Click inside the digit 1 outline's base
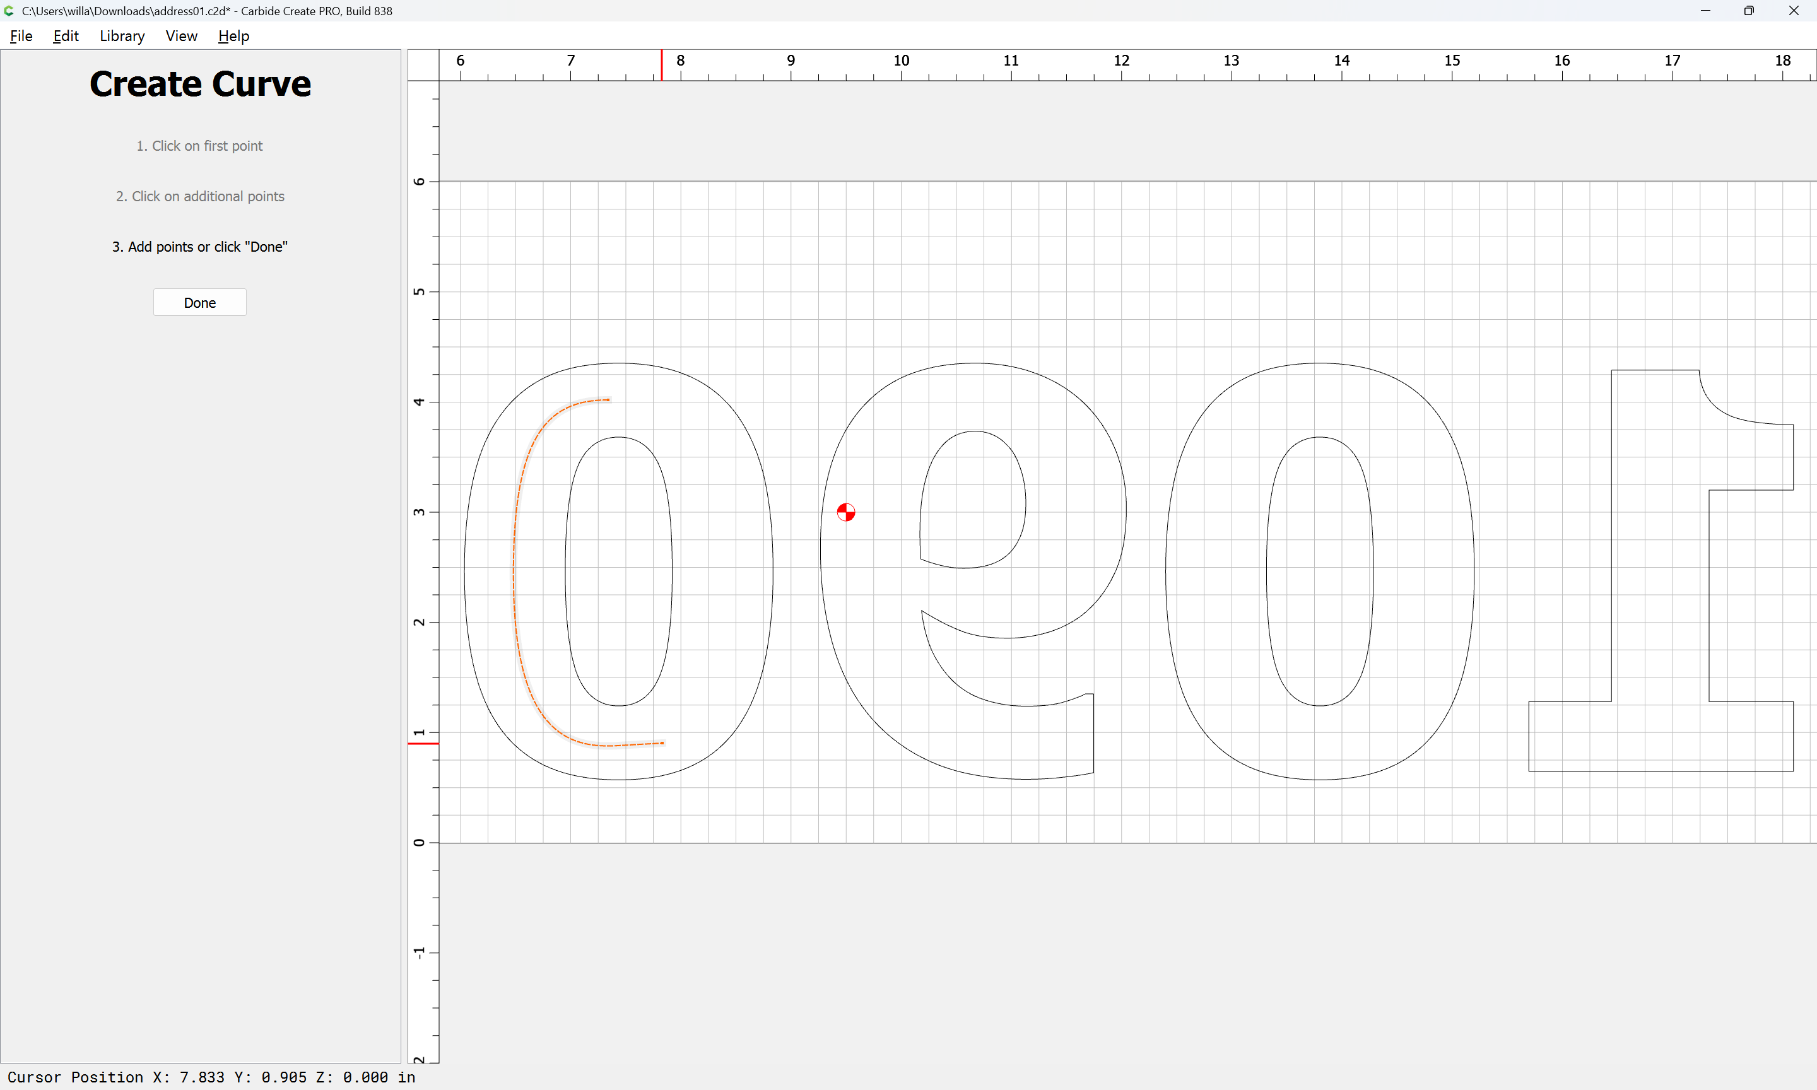The image size is (1817, 1090). 1660,737
